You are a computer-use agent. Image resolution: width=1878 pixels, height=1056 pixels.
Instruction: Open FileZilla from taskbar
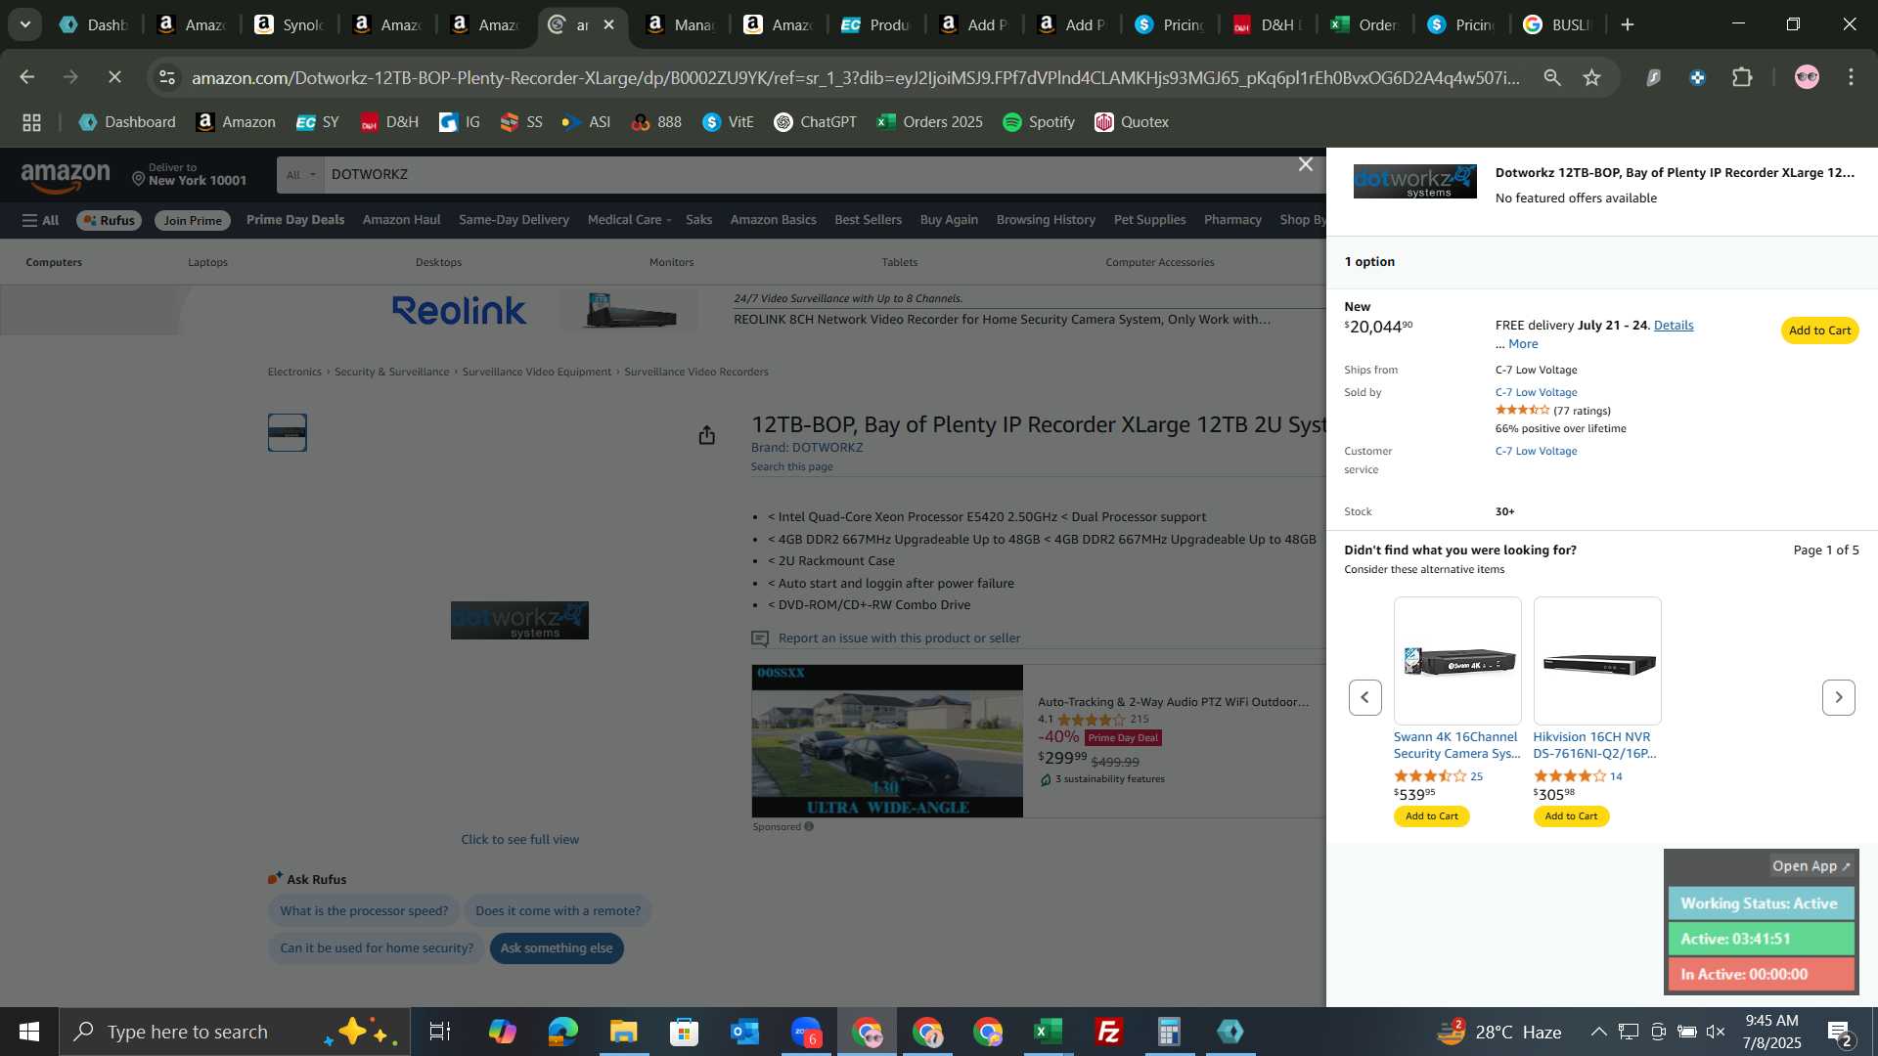(1108, 1031)
